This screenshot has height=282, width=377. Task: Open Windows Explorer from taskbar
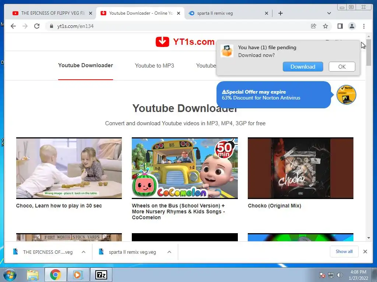[x=33, y=275]
